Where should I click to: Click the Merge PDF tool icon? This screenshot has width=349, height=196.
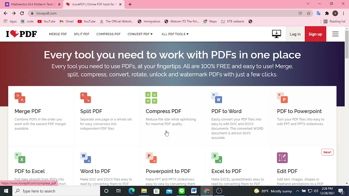point(20,98)
